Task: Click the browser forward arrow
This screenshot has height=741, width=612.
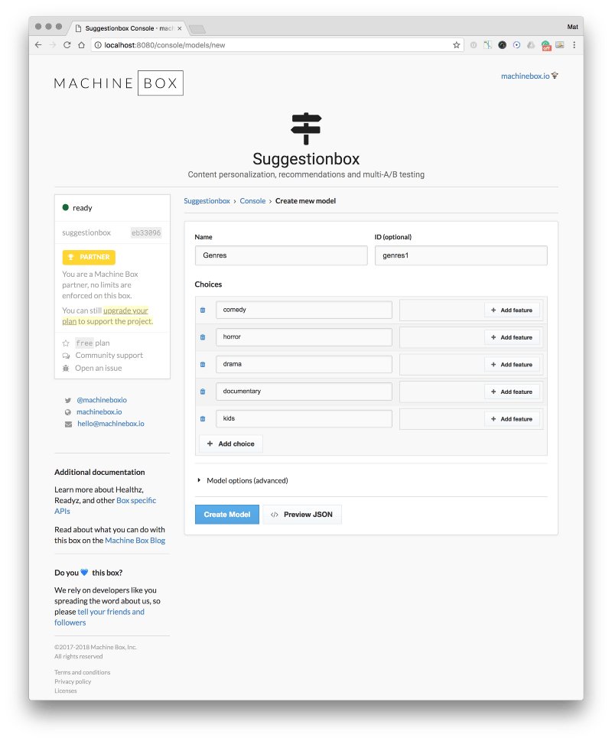Action: point(53,45)
